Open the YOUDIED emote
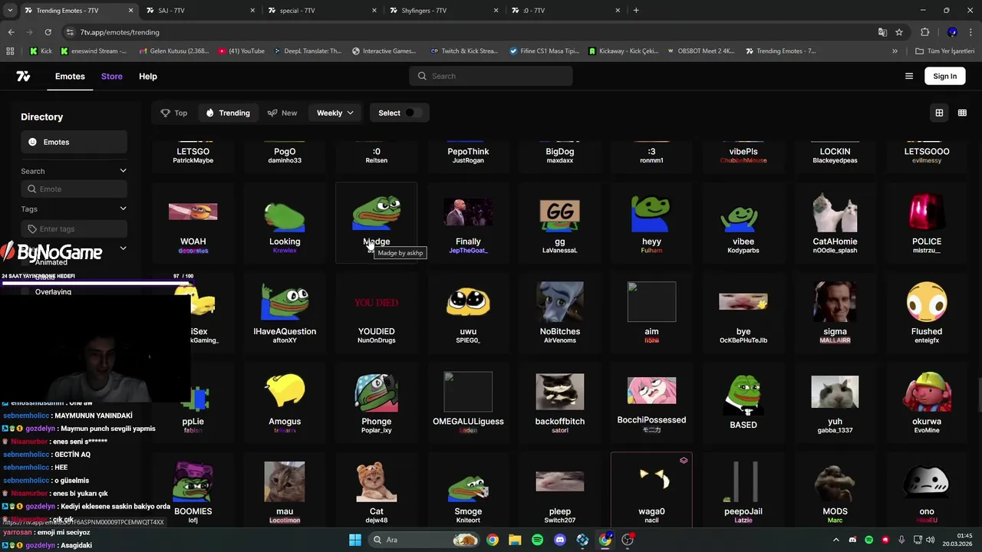 coord(376,313)
